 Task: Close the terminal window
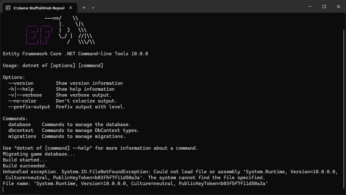coord(339,7)
